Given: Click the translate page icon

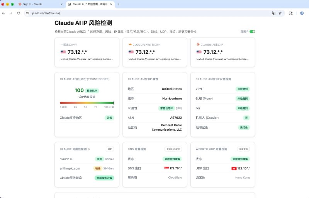Looking at the screenshot, I should [273, 13].
